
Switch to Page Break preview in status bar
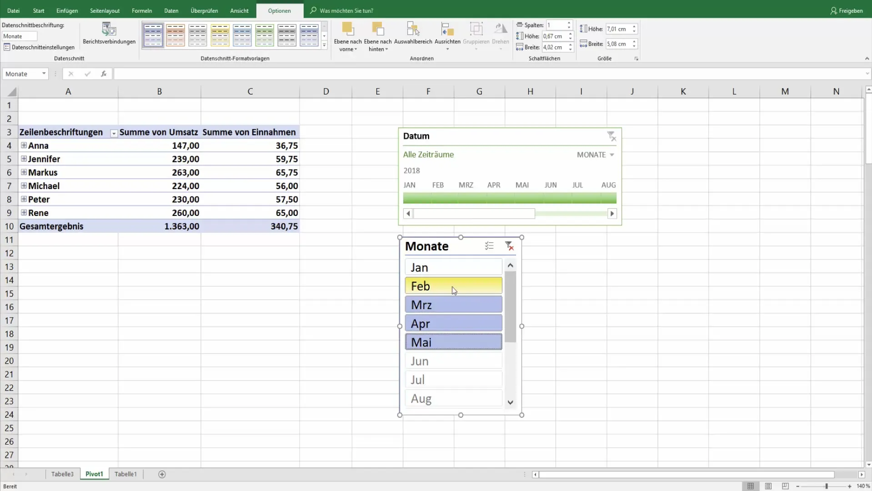point(785,486)
